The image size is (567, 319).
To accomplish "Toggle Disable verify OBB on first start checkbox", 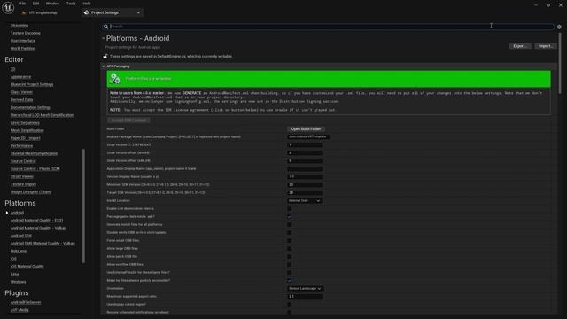I will click(290, 233).
